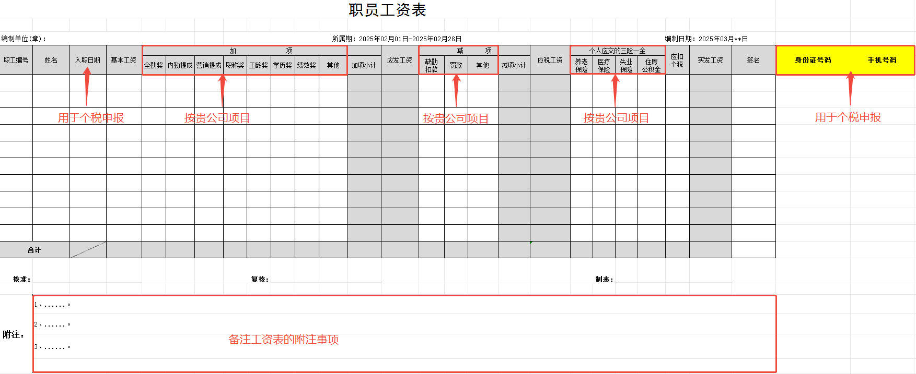Select the 姓名 column header
Screen dimensions: 916x374
[x=51, y=60]
